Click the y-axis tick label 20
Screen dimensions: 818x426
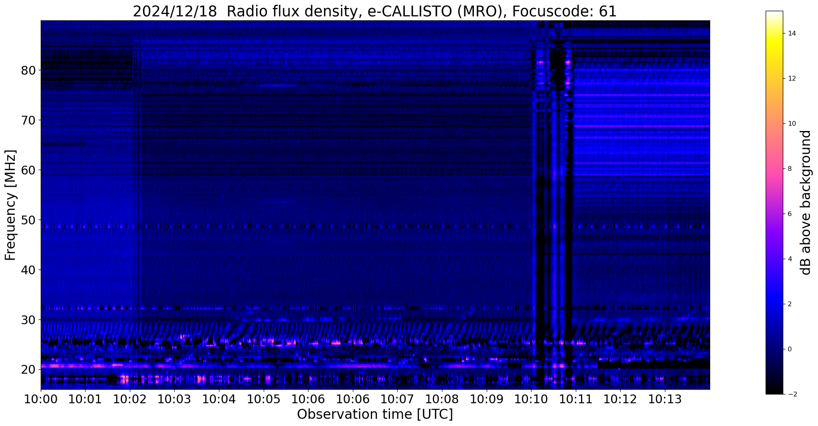coord(28,370)
